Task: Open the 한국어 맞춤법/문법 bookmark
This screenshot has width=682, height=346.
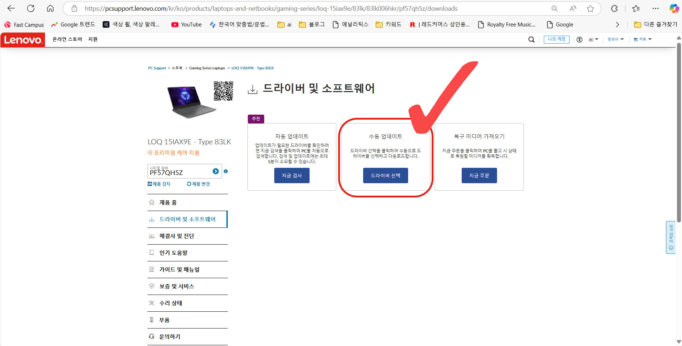Action: [239, 25]
